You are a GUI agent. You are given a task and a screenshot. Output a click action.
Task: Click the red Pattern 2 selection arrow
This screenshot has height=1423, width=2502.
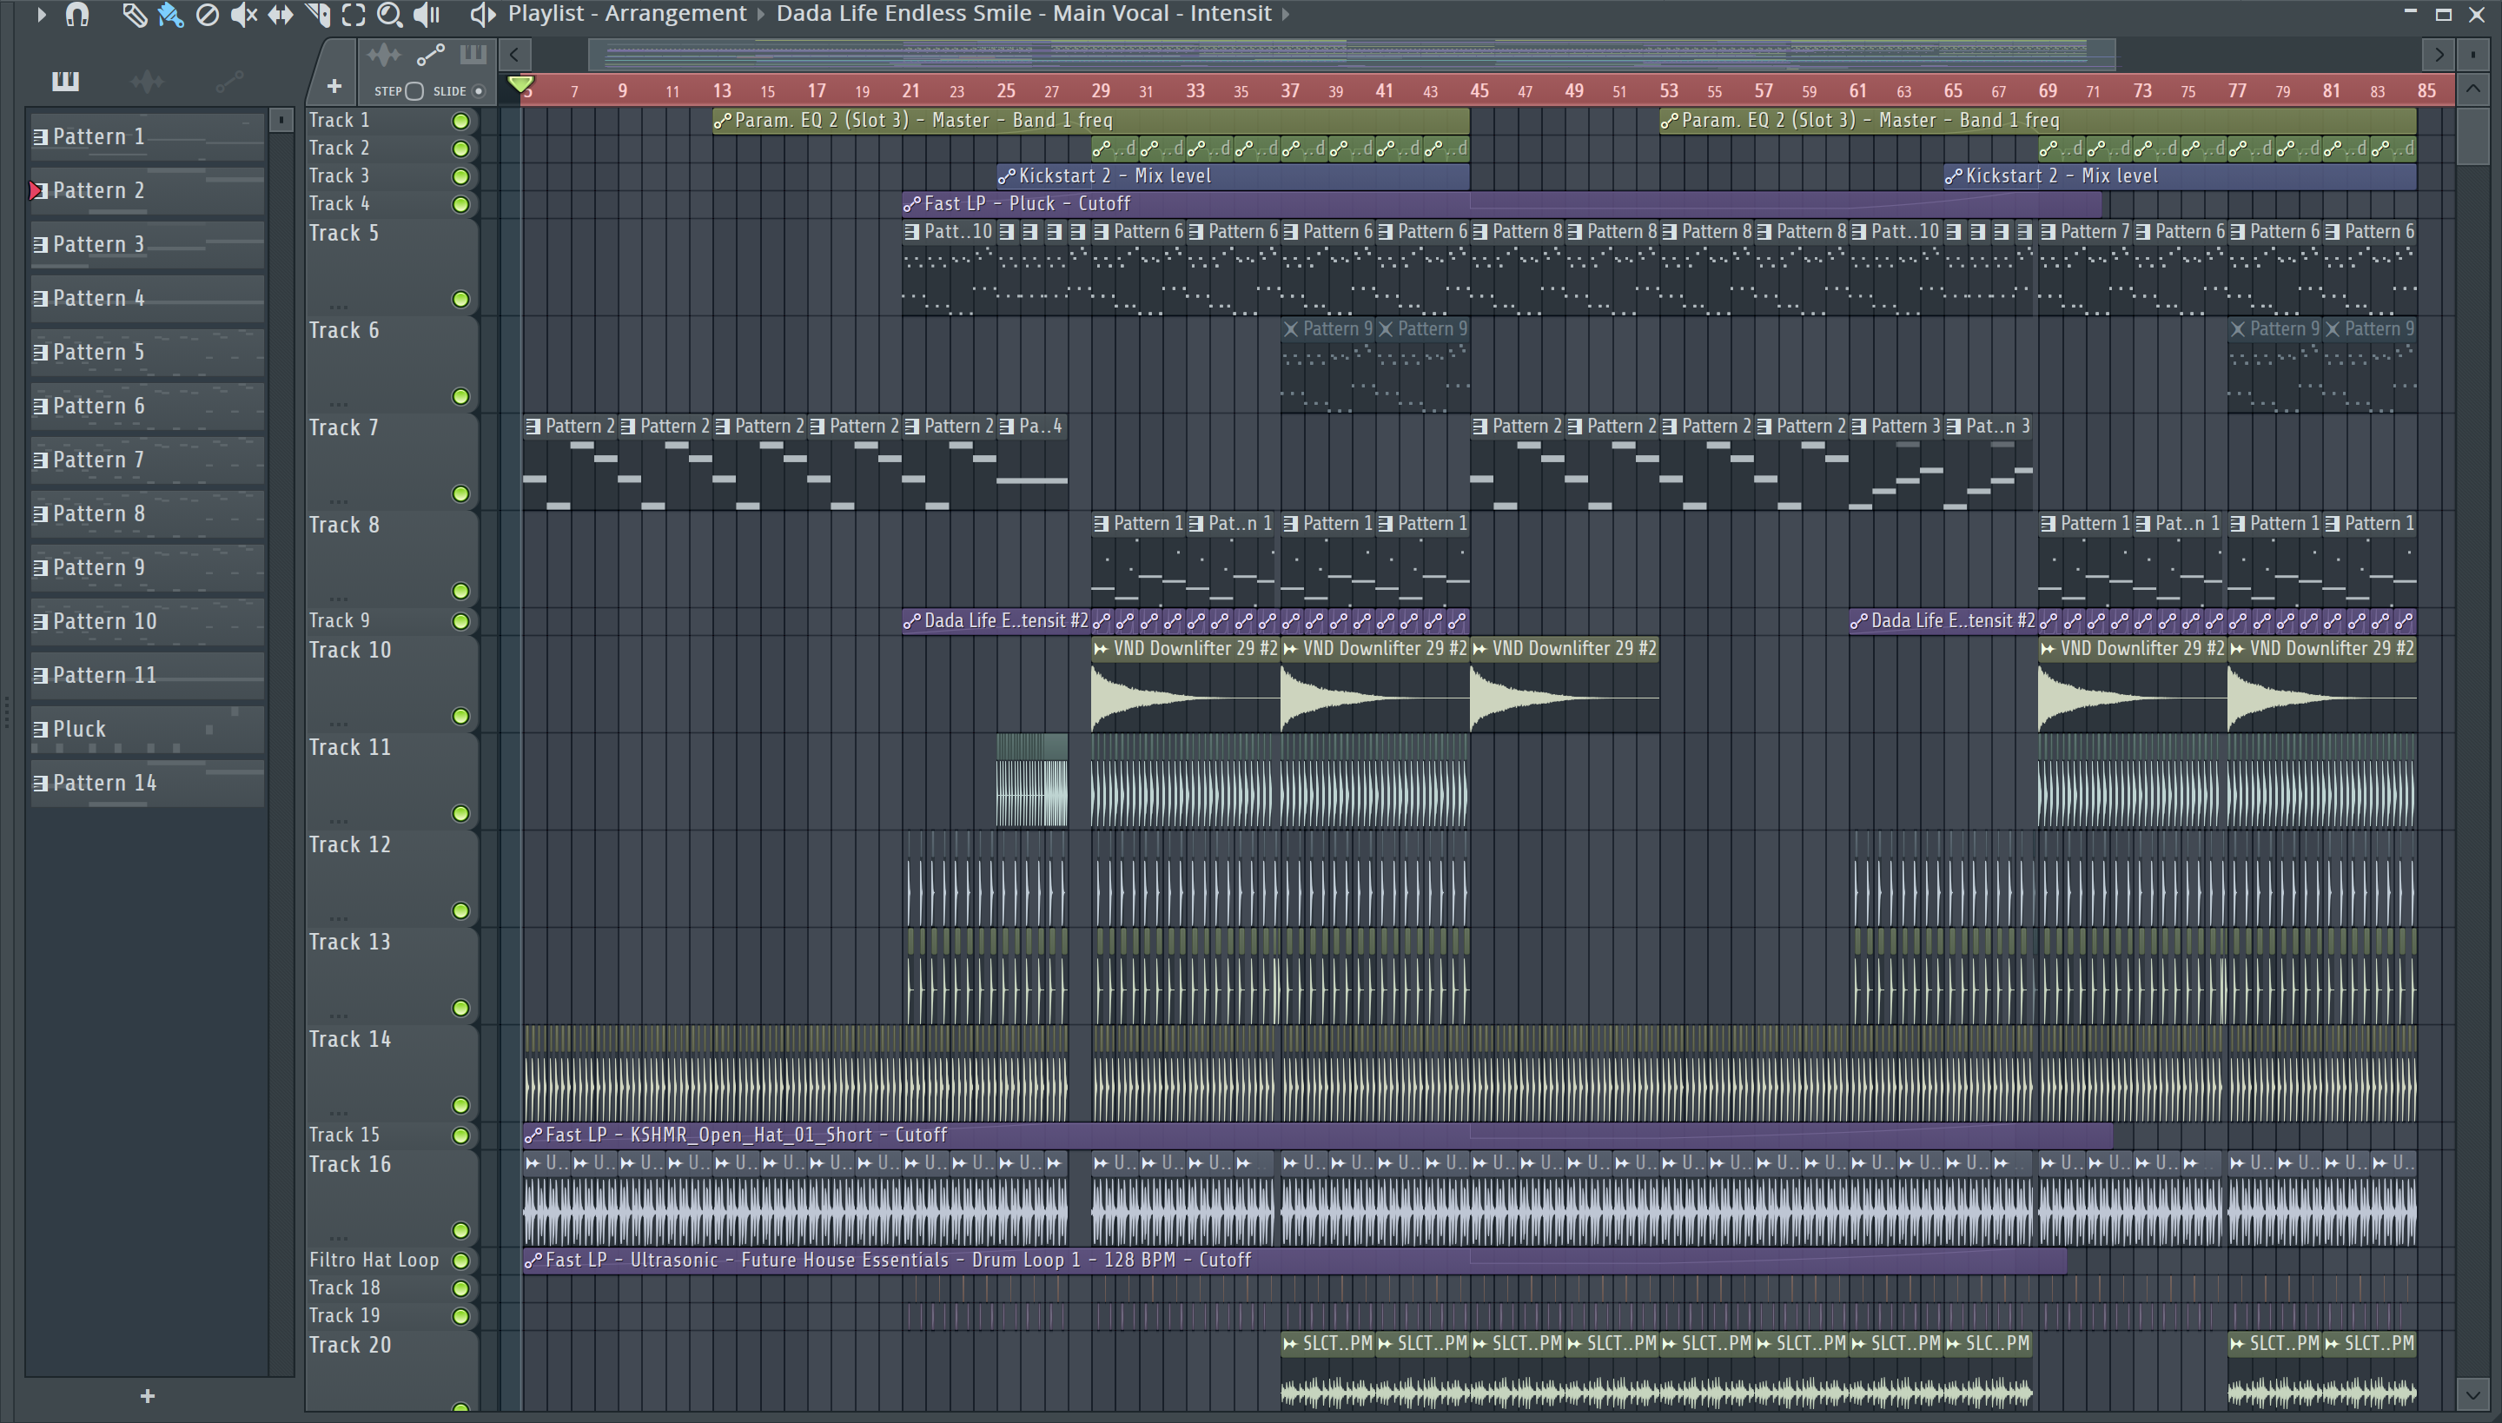pyautogui.click(x=36, y=190)
